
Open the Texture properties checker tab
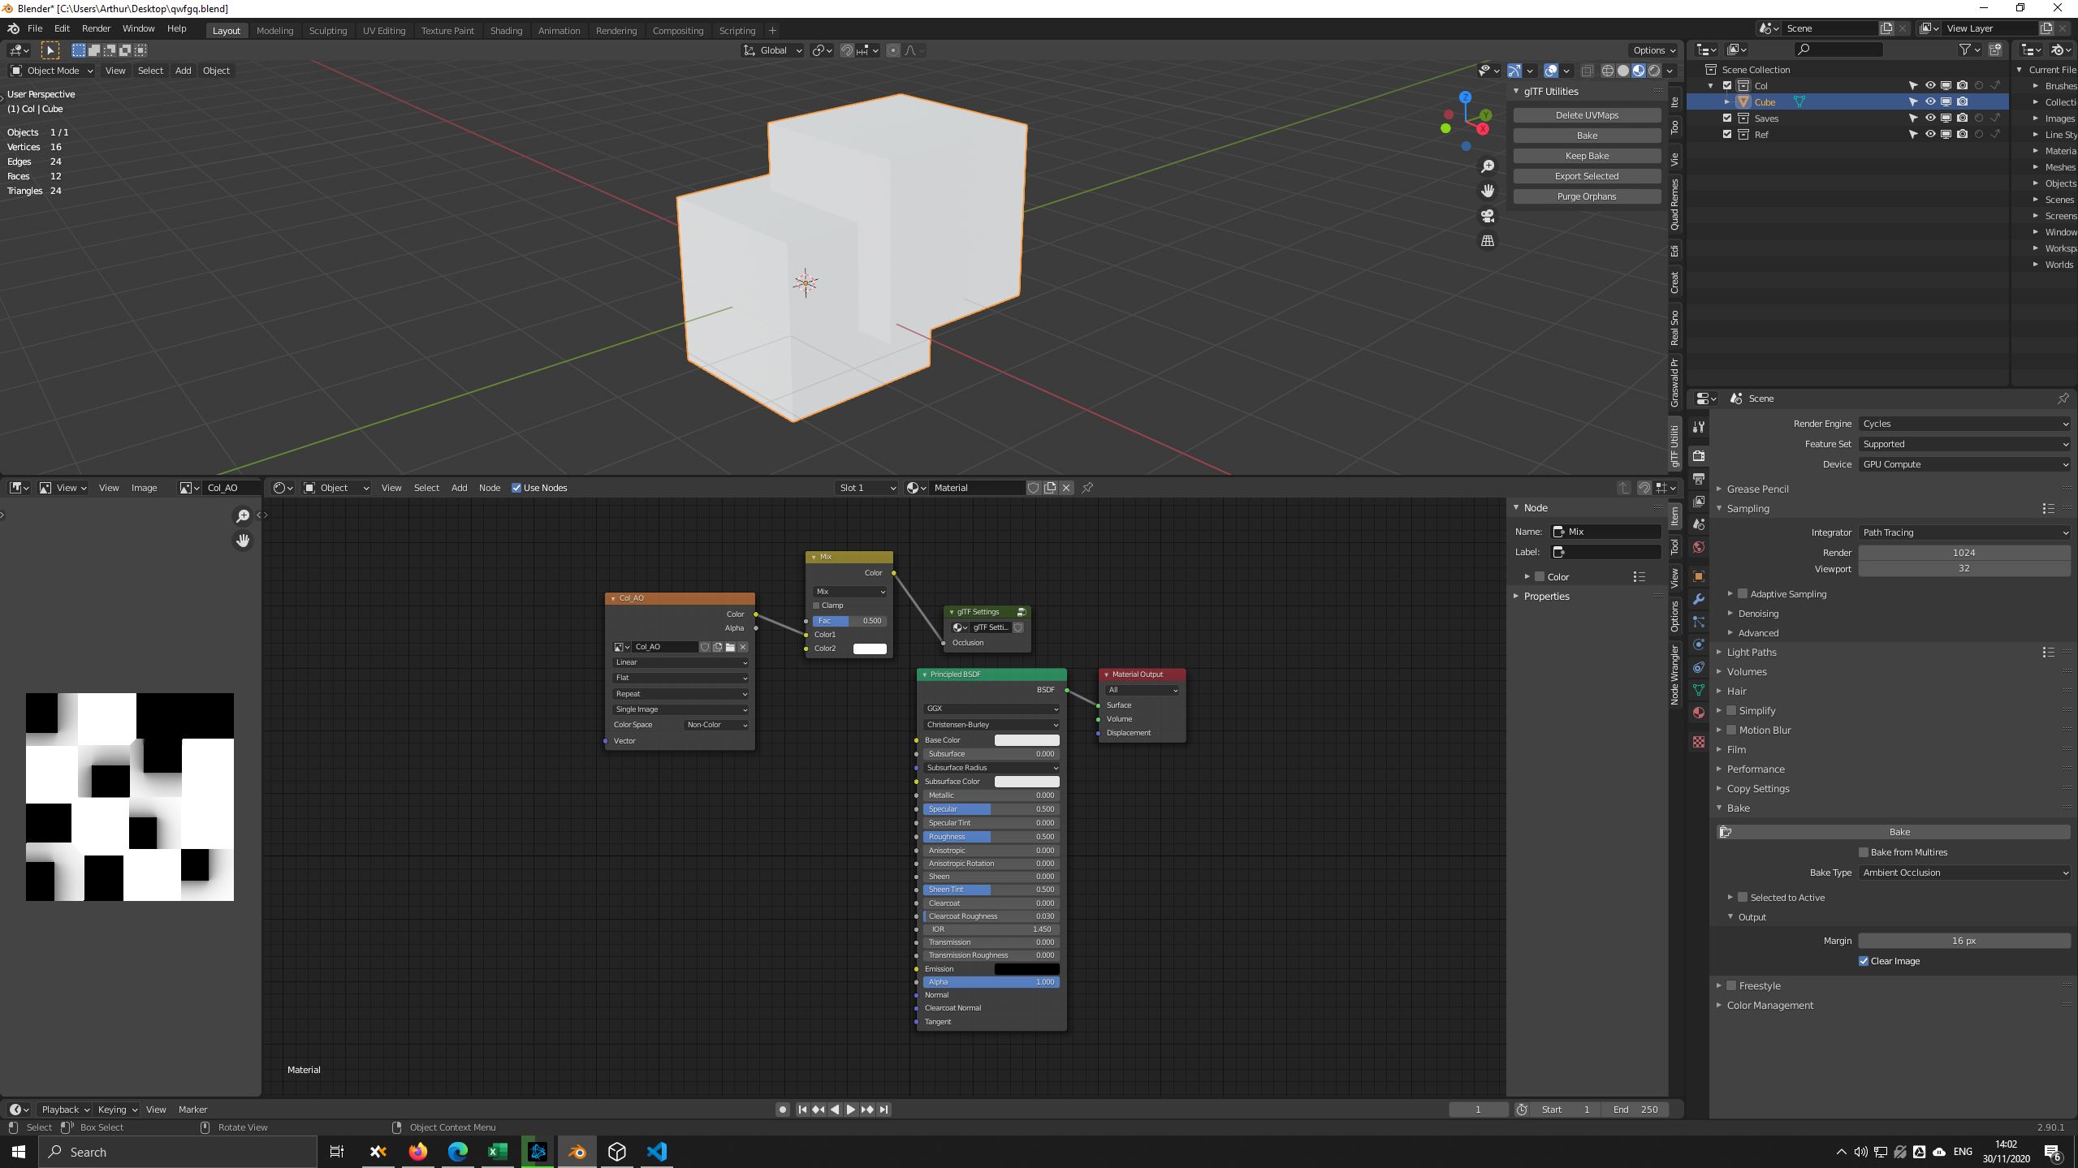pyautogui.click(x=1698, y=742)
